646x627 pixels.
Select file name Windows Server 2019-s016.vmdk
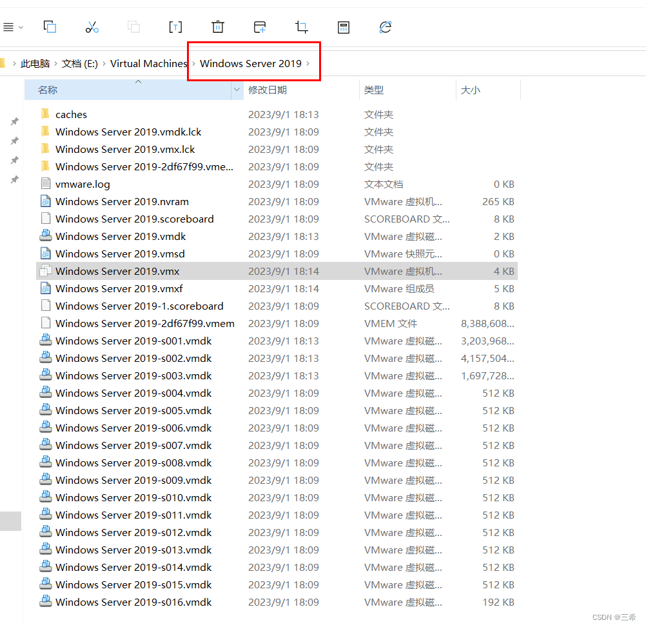(133, 602)
